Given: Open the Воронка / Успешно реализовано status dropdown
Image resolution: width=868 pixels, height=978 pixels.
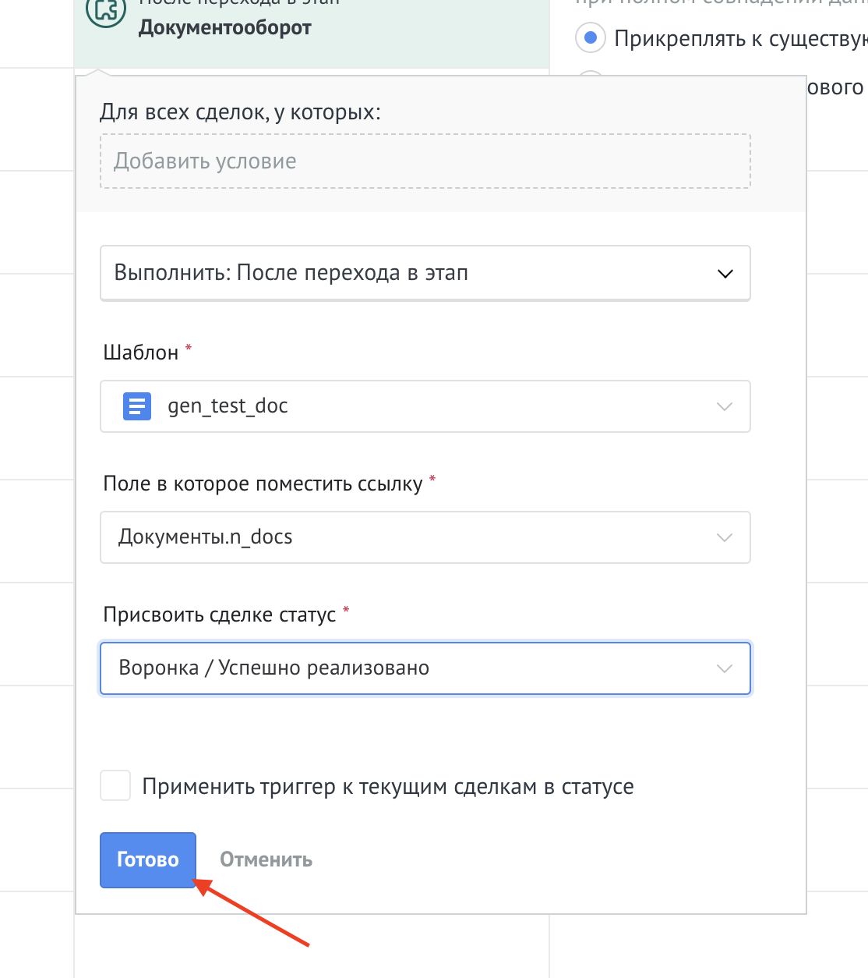Looking at the screenshot, I should tap(425, 668).
